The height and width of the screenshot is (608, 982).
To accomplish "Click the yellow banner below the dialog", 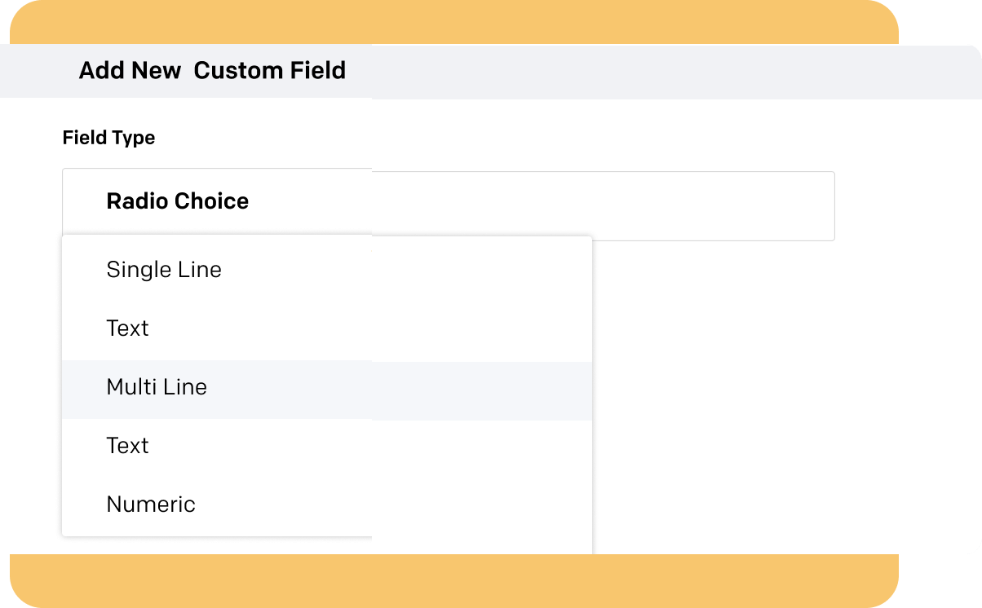I will click(x=453, y=580).
